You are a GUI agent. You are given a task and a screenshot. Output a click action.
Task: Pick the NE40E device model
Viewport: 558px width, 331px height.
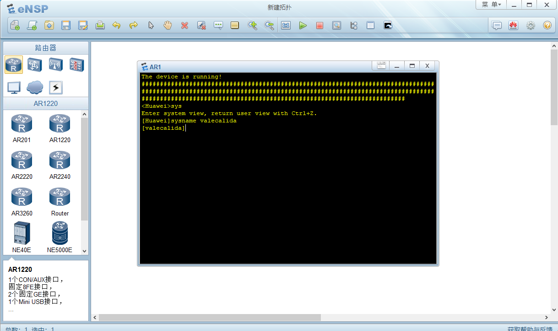[22, 237]
